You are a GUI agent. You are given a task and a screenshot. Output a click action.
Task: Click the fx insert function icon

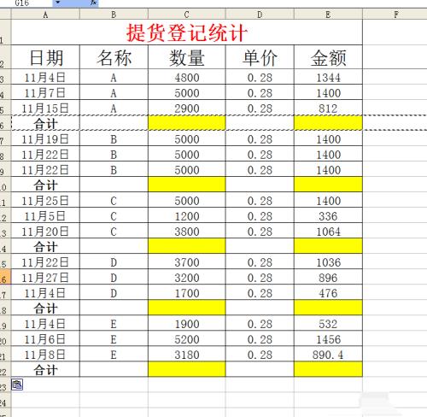(93, 3)
